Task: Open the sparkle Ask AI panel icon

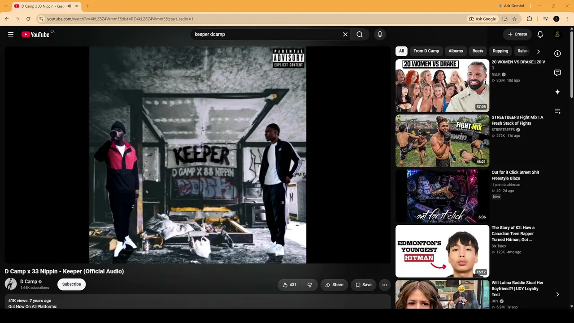Action: click(557, 92)
